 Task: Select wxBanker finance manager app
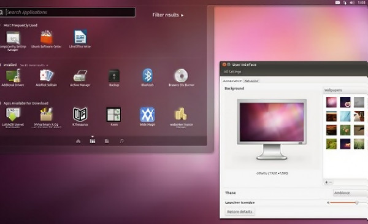point(181,114)
